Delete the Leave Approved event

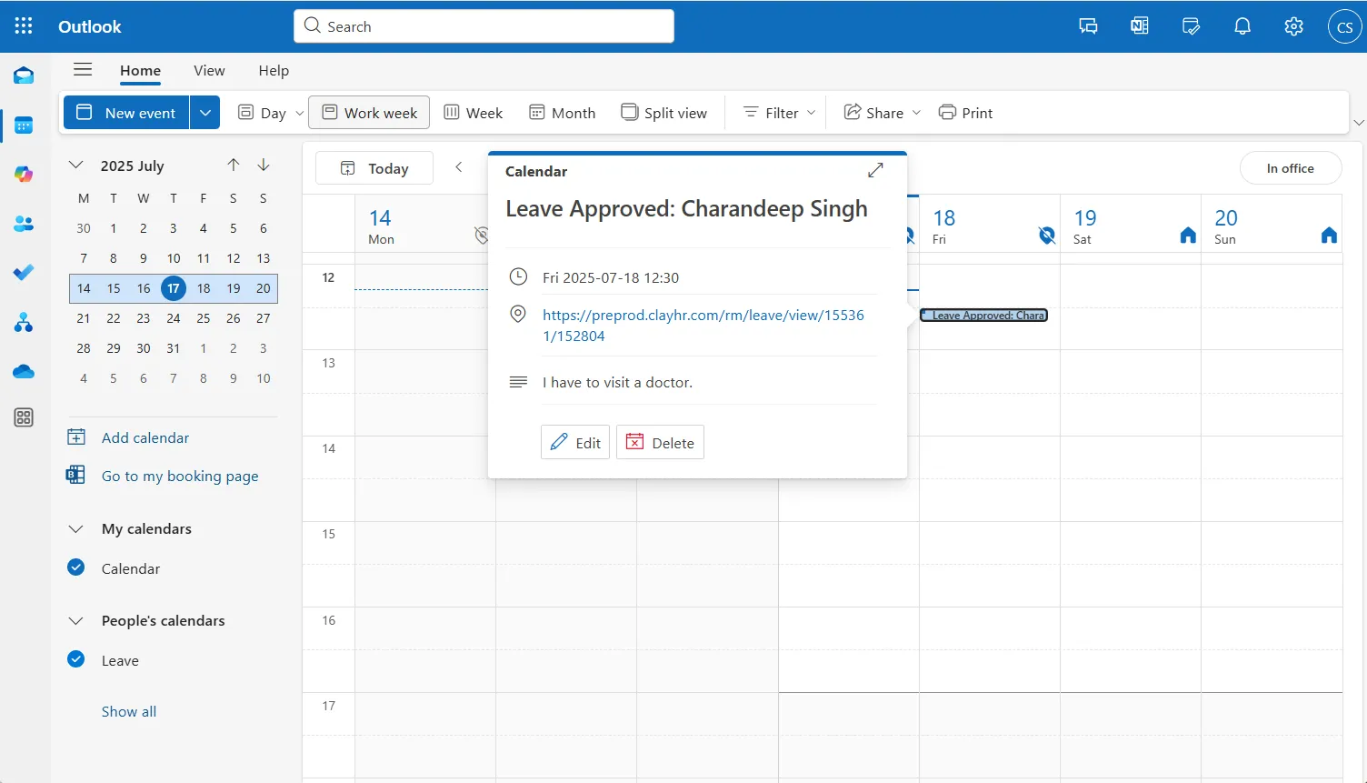point(660,442)
